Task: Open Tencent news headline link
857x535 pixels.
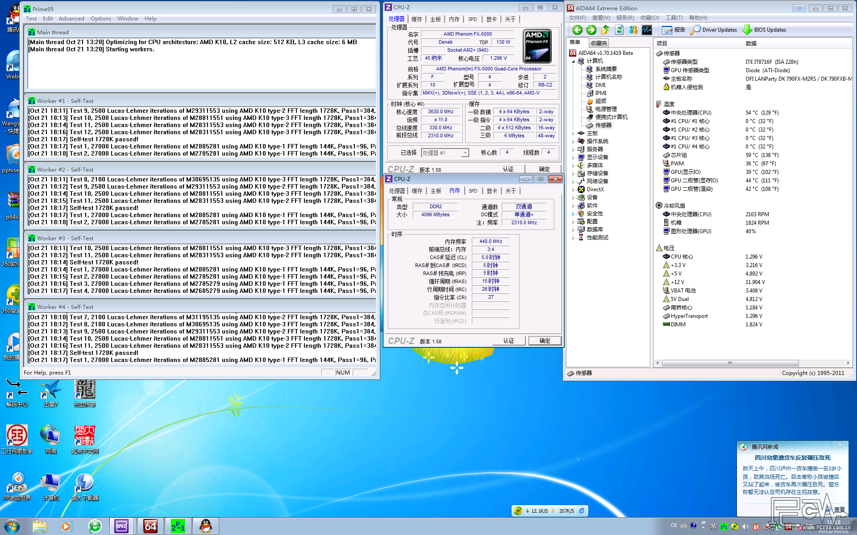Action: [x=793, y=457]
